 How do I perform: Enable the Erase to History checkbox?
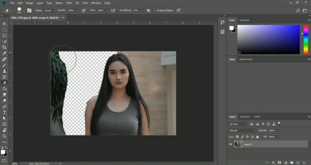155,10
